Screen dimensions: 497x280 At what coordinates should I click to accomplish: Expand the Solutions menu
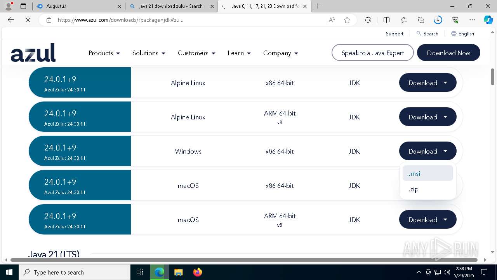pyautogui.click(x=149, y=53)
